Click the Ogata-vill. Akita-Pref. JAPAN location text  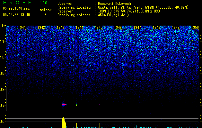[x=143, y=7]
